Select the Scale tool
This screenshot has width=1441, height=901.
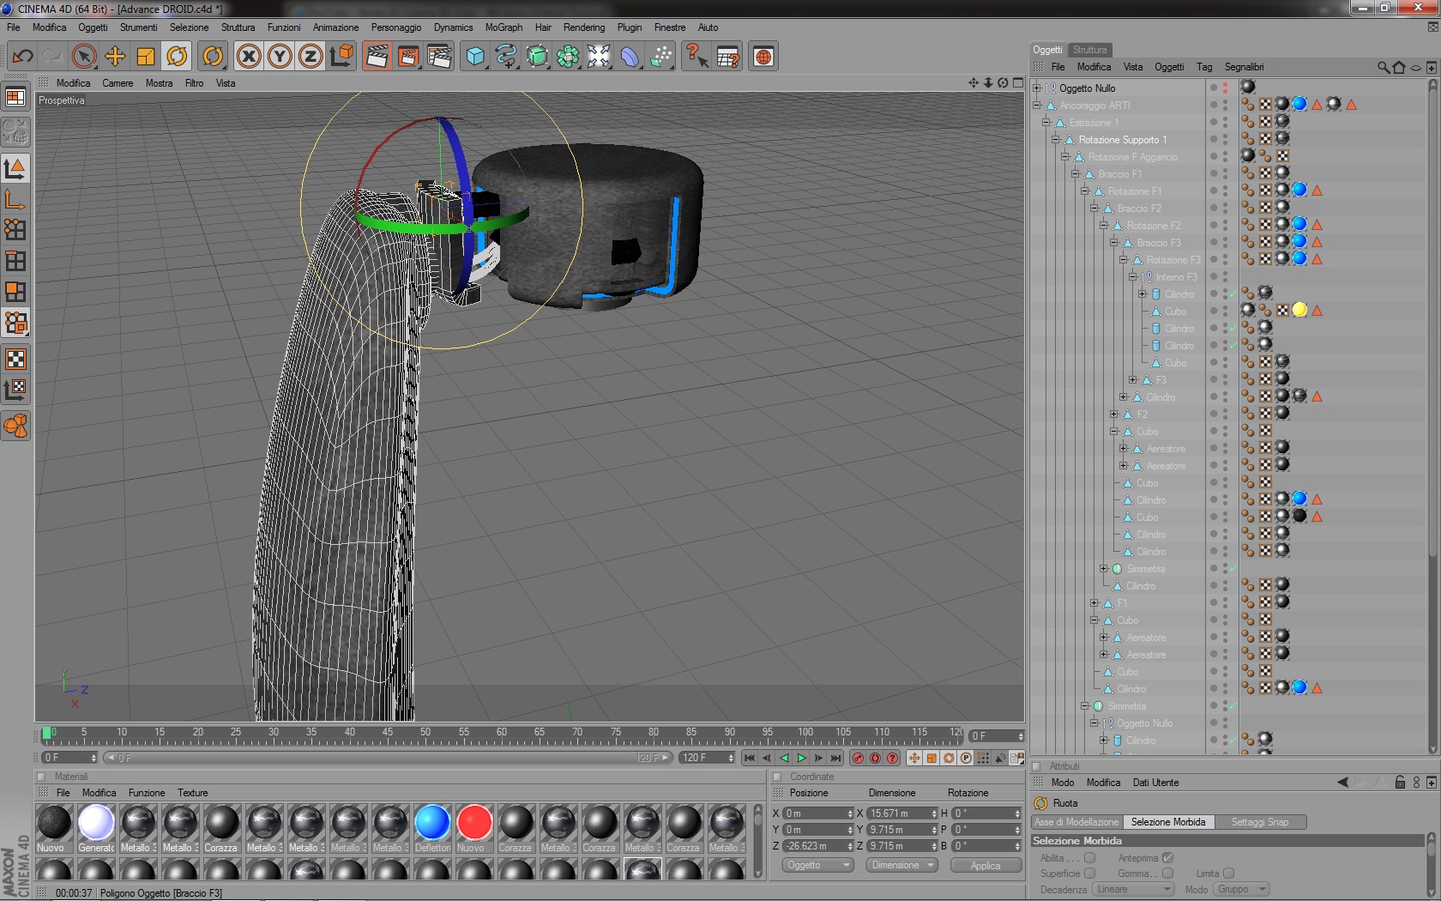[146, 57]
